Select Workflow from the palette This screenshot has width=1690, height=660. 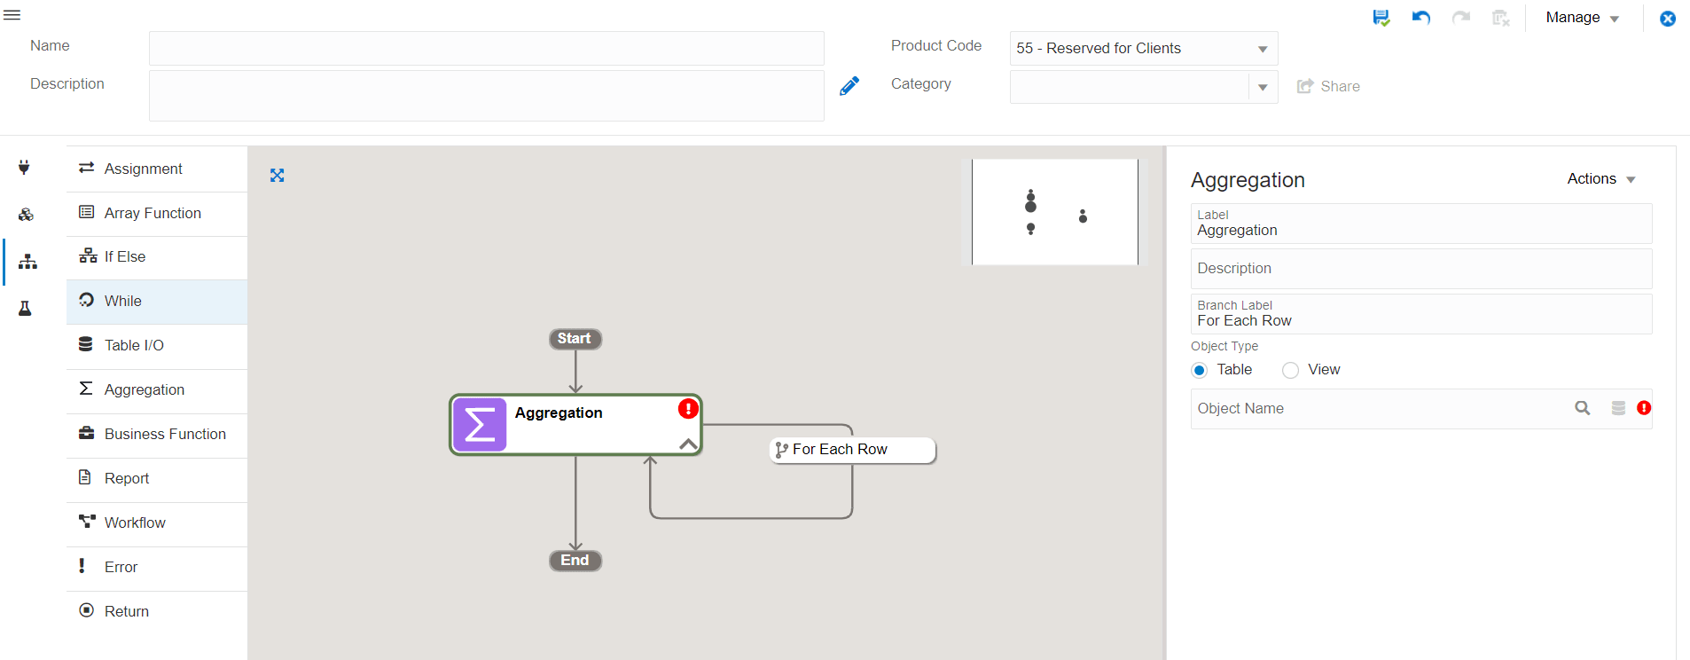(x=157, y=523)
